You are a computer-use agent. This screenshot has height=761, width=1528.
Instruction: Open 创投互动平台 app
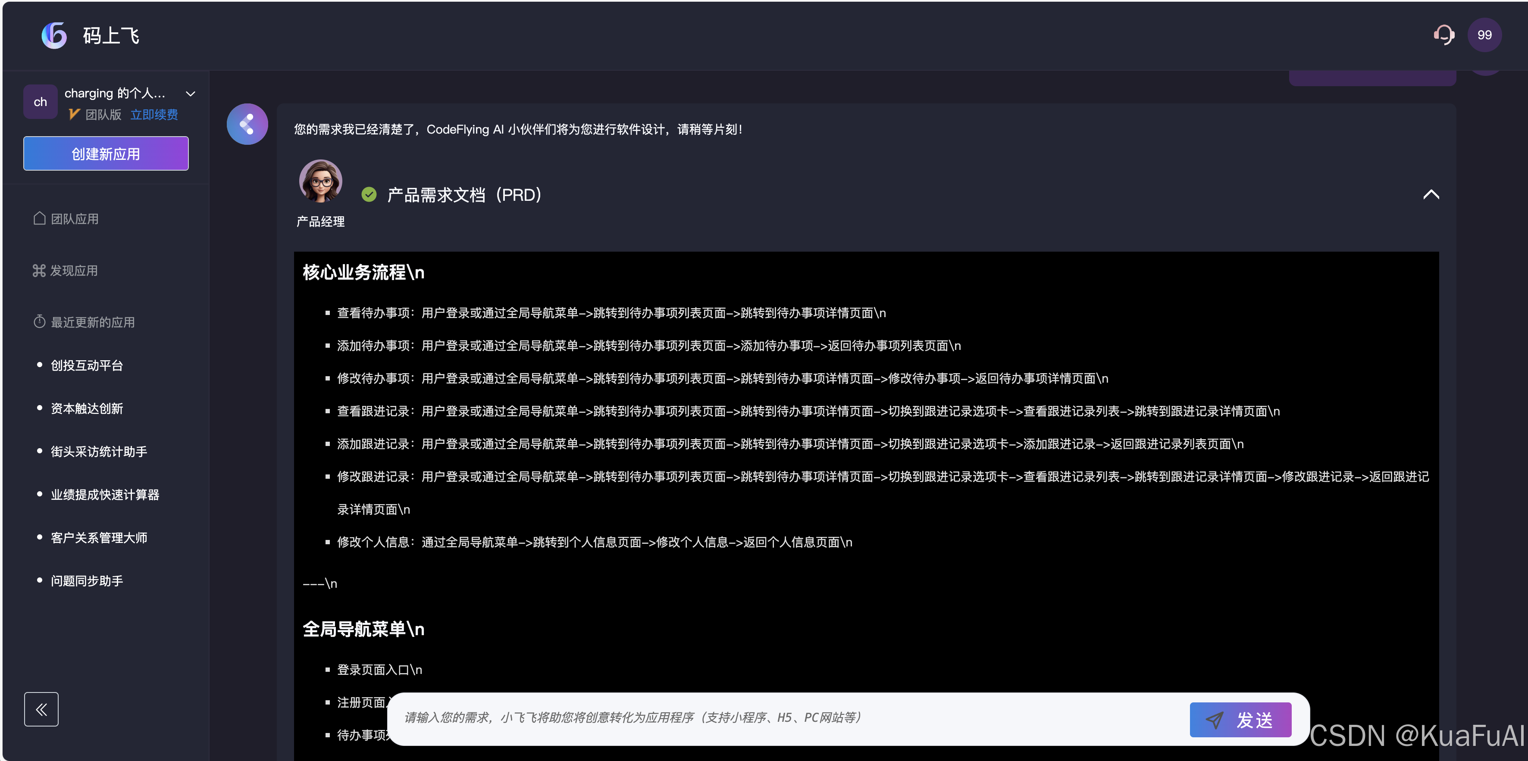pos(87,366)
